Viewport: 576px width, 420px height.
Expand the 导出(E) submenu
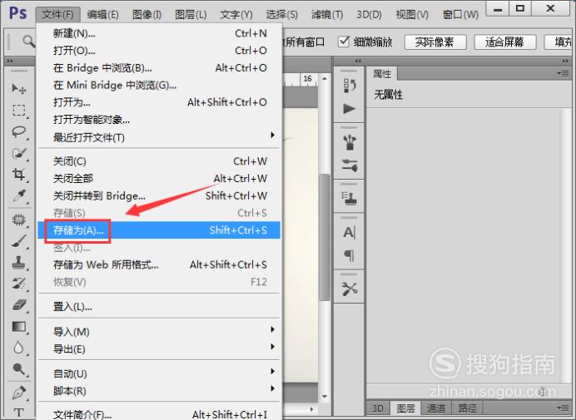pos(272,347)
